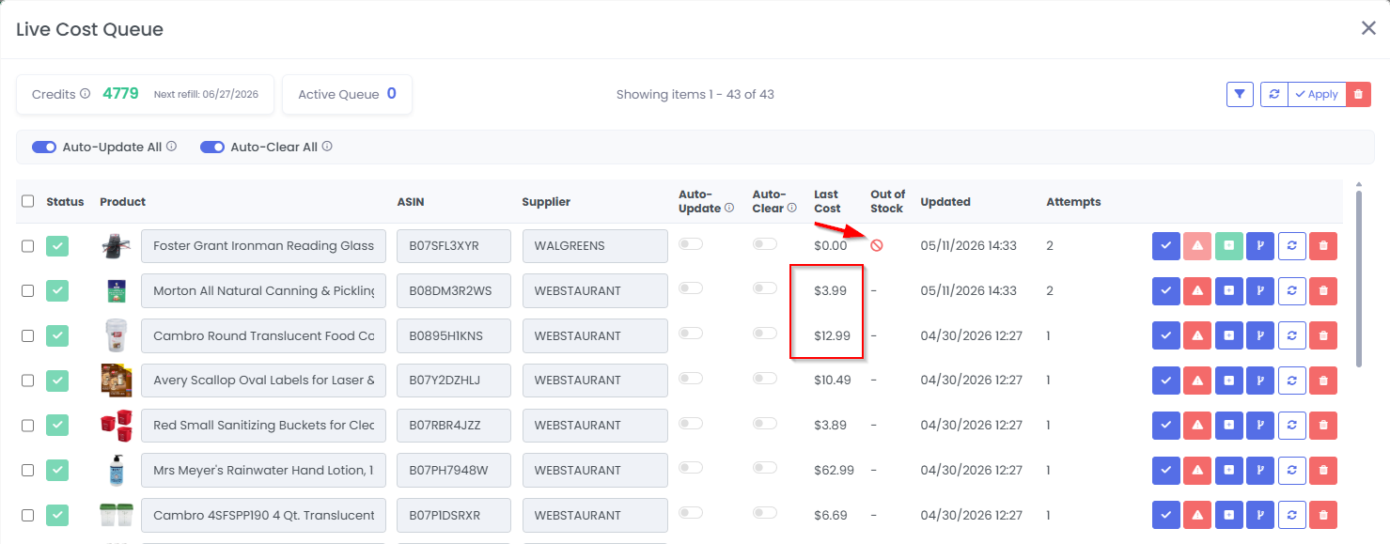Toggle the Auto-Update All switch
The width and height of the screenshot is (1390, 544).
pos(44,148)
